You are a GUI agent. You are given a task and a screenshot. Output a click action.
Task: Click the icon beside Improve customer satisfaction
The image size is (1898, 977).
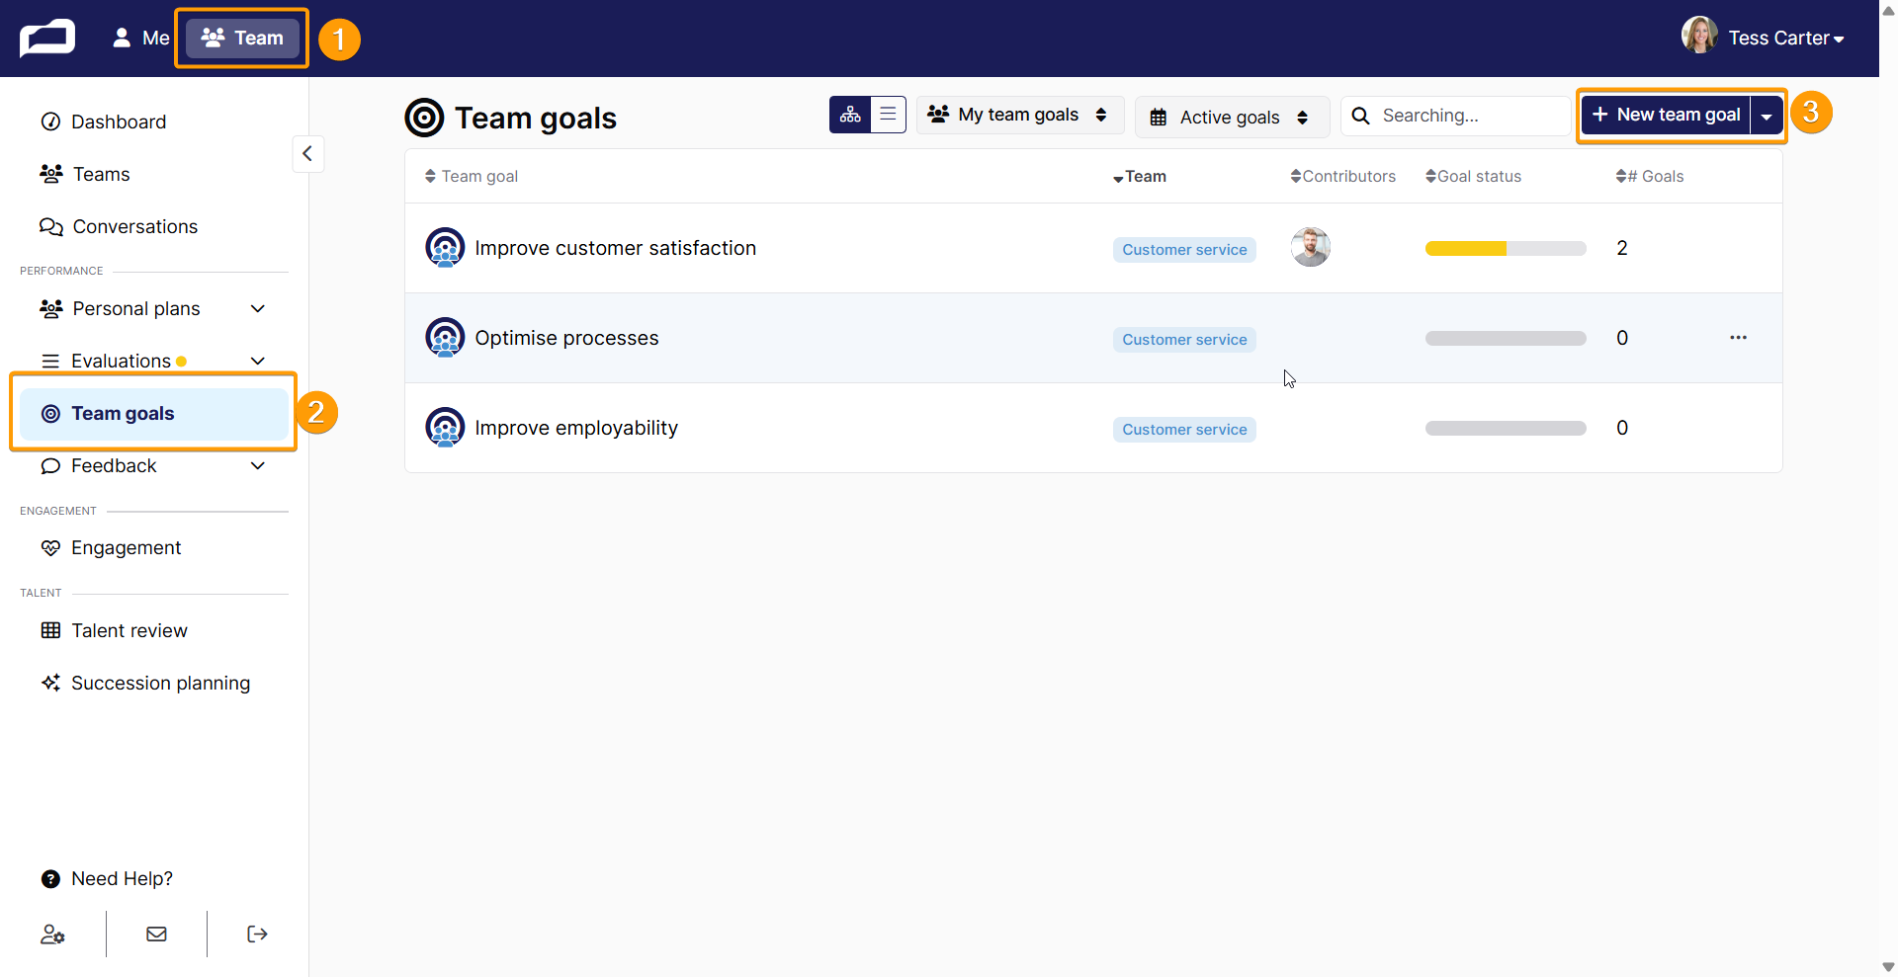[x=445, y=248]
